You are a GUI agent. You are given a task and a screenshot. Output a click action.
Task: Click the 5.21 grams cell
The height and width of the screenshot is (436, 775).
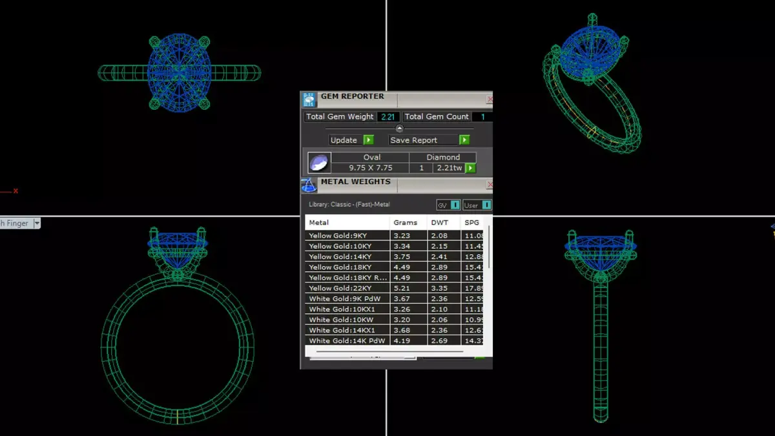point(409,288)
